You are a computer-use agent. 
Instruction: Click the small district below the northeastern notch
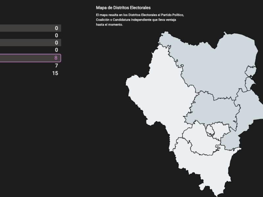(250, 84)
